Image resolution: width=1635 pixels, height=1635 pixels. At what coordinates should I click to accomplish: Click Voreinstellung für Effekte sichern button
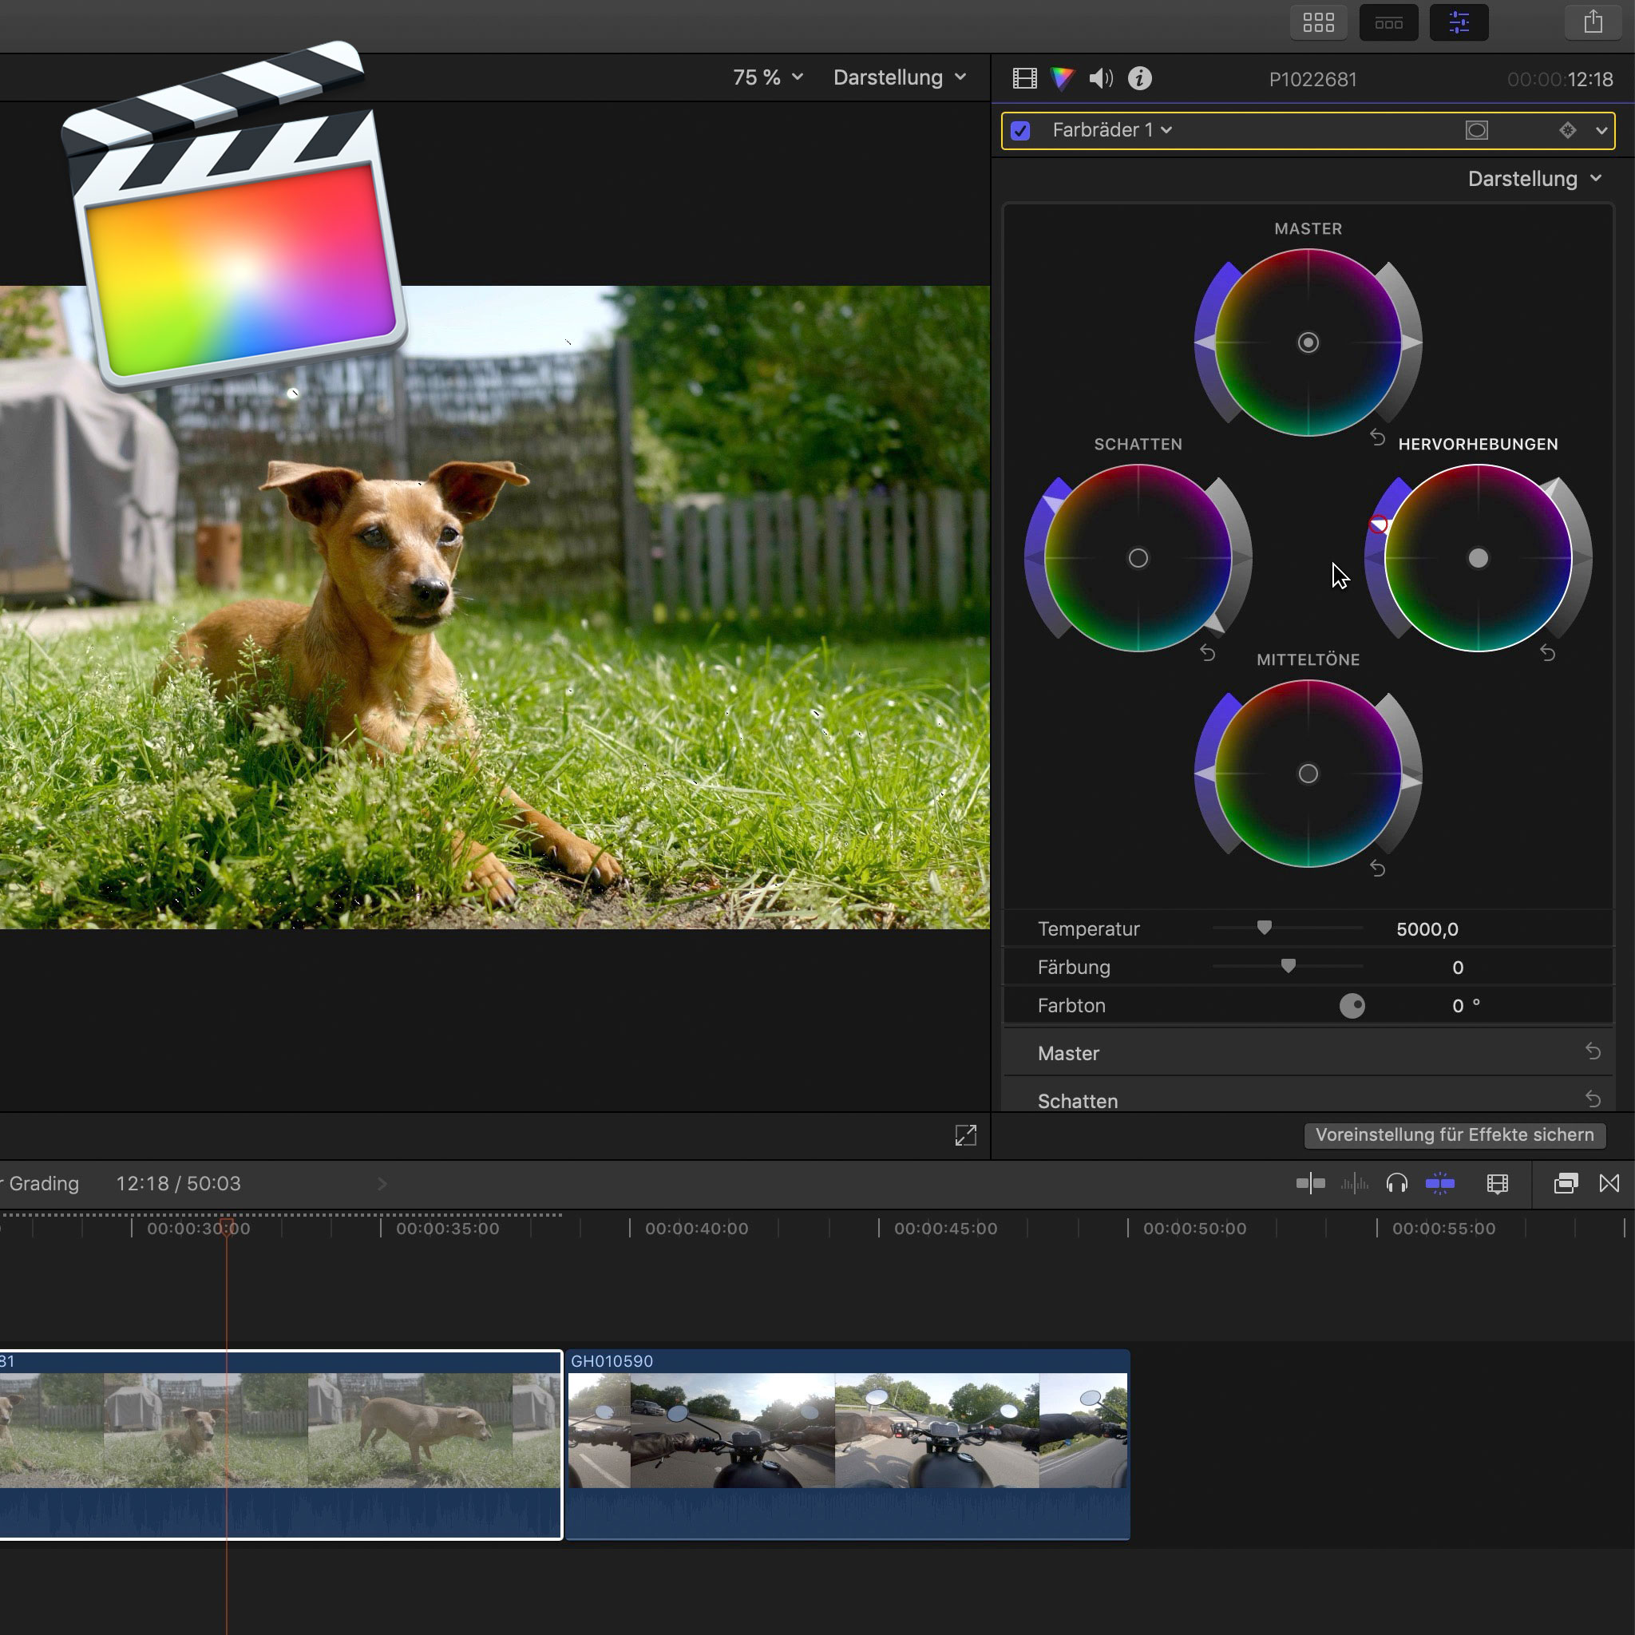tap(1454, 1135)
